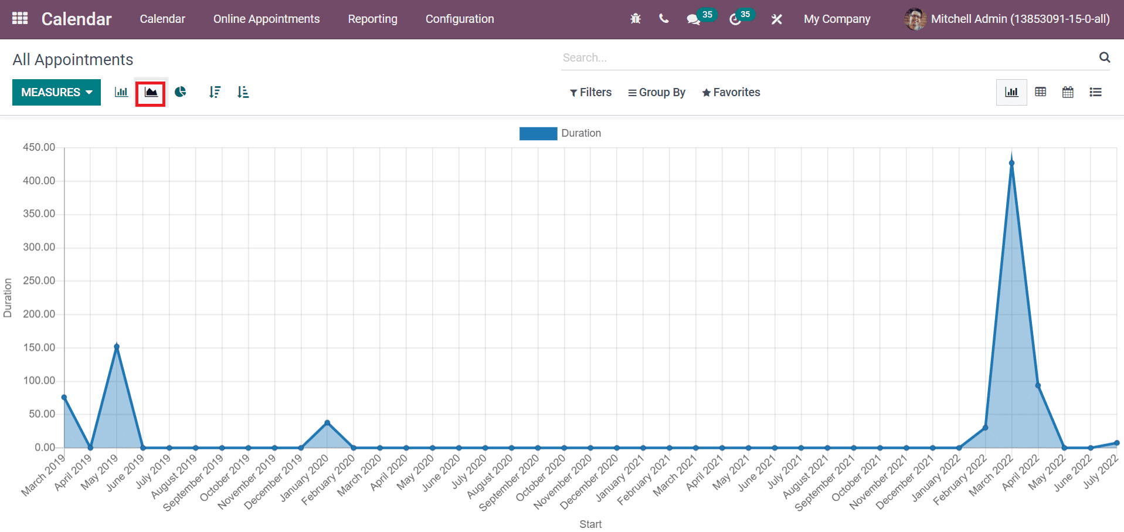Click the March 2019 data point
This screenshot has width=1124, height=532.
(x=64, y=398)
